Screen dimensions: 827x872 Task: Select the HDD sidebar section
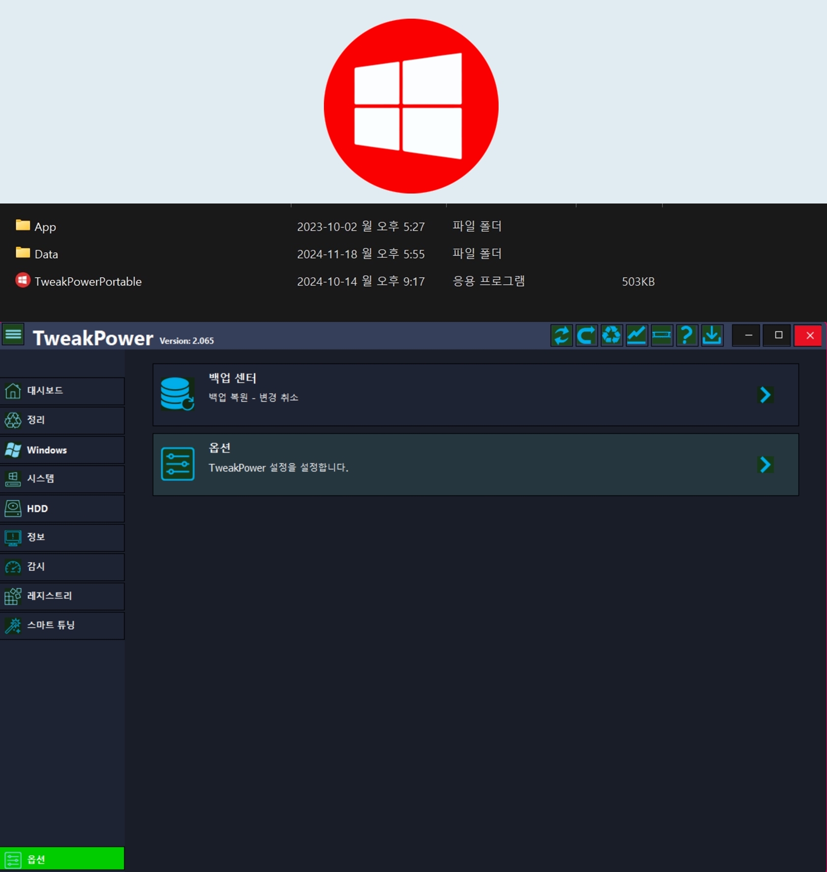tap(62, 508)
